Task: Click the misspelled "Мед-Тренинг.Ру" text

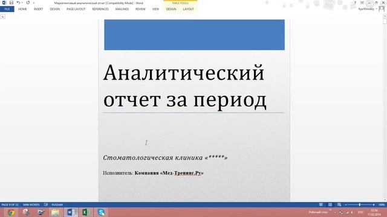Action: [182, 173]
